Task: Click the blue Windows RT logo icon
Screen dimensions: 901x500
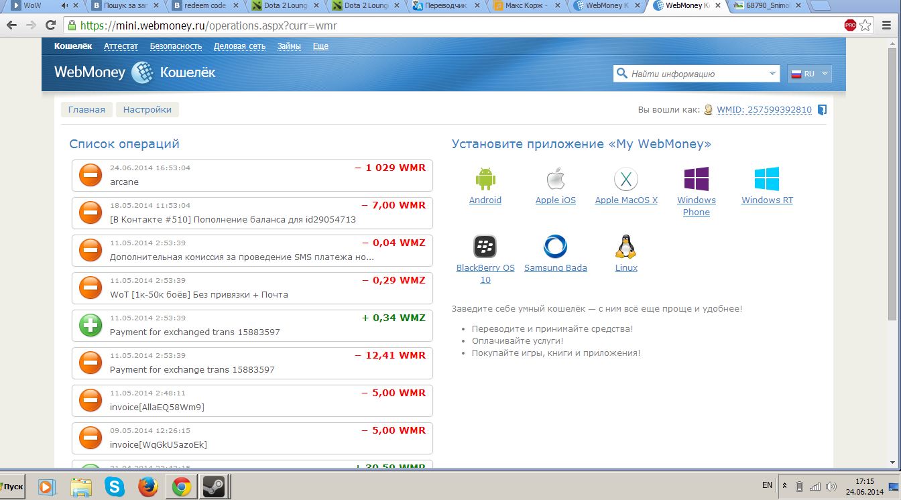Action: 767,179
